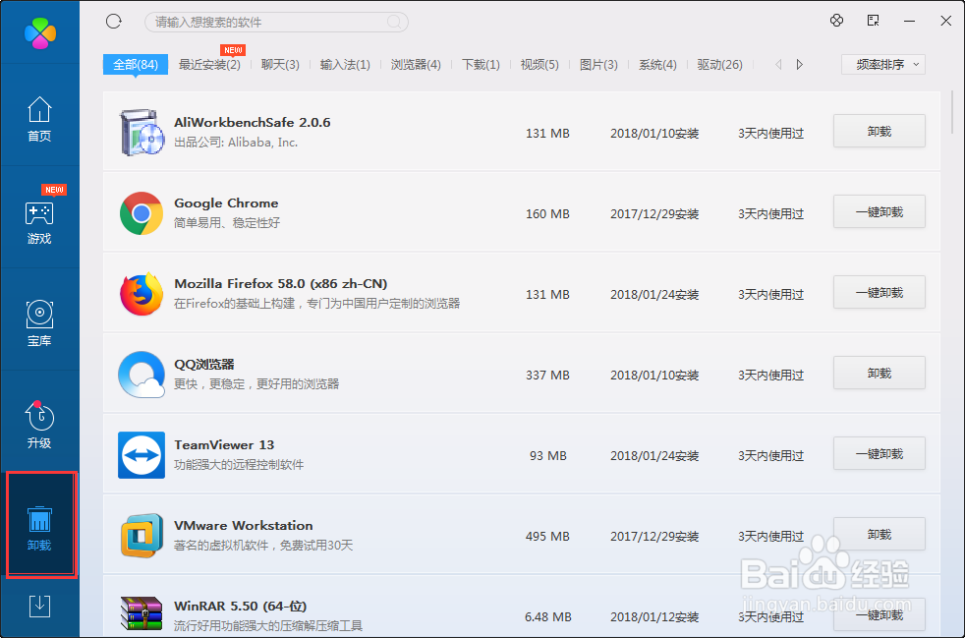Switch to the 视频(5) tab

point(539,64)
